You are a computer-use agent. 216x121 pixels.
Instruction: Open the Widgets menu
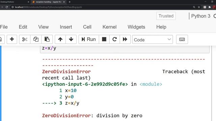136,27
